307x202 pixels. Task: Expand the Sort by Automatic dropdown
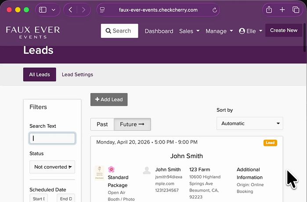(x=249, y=123)
